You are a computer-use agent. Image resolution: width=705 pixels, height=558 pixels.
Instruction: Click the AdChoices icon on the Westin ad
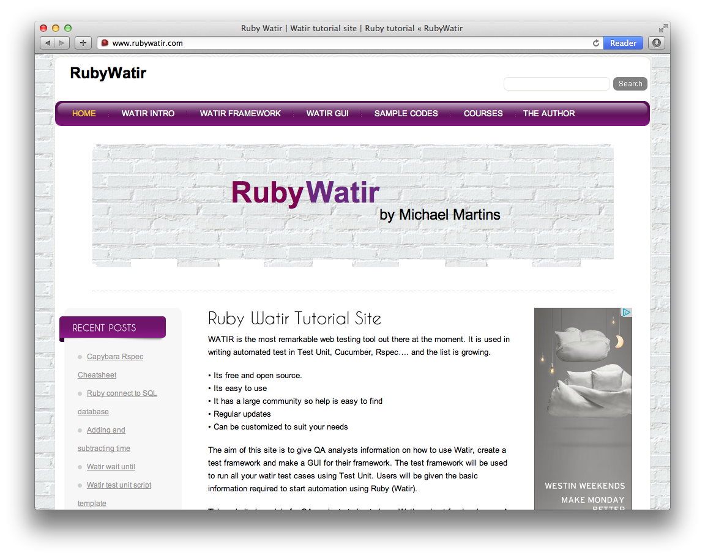[626, 313]
